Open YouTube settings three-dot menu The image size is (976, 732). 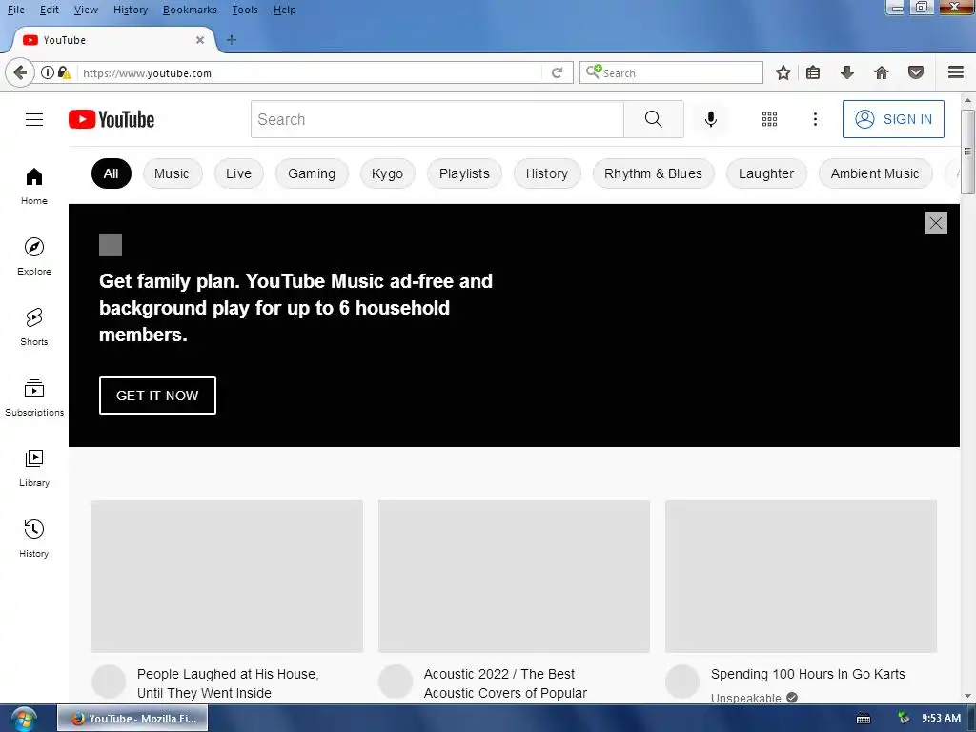tap(815, 119)
